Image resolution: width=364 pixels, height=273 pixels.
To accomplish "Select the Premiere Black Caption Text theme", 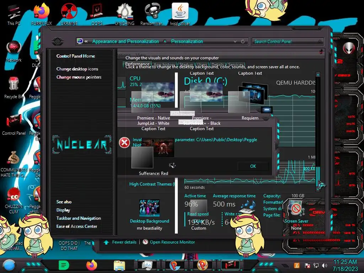I will pos(202,107).
